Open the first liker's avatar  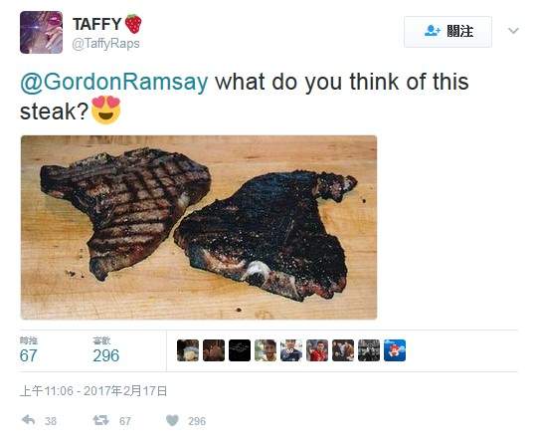pos(188,350)
